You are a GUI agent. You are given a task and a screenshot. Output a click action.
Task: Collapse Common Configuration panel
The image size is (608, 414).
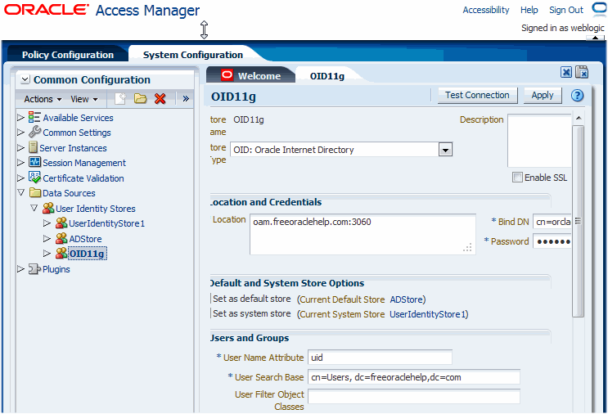tap(25, 79)
